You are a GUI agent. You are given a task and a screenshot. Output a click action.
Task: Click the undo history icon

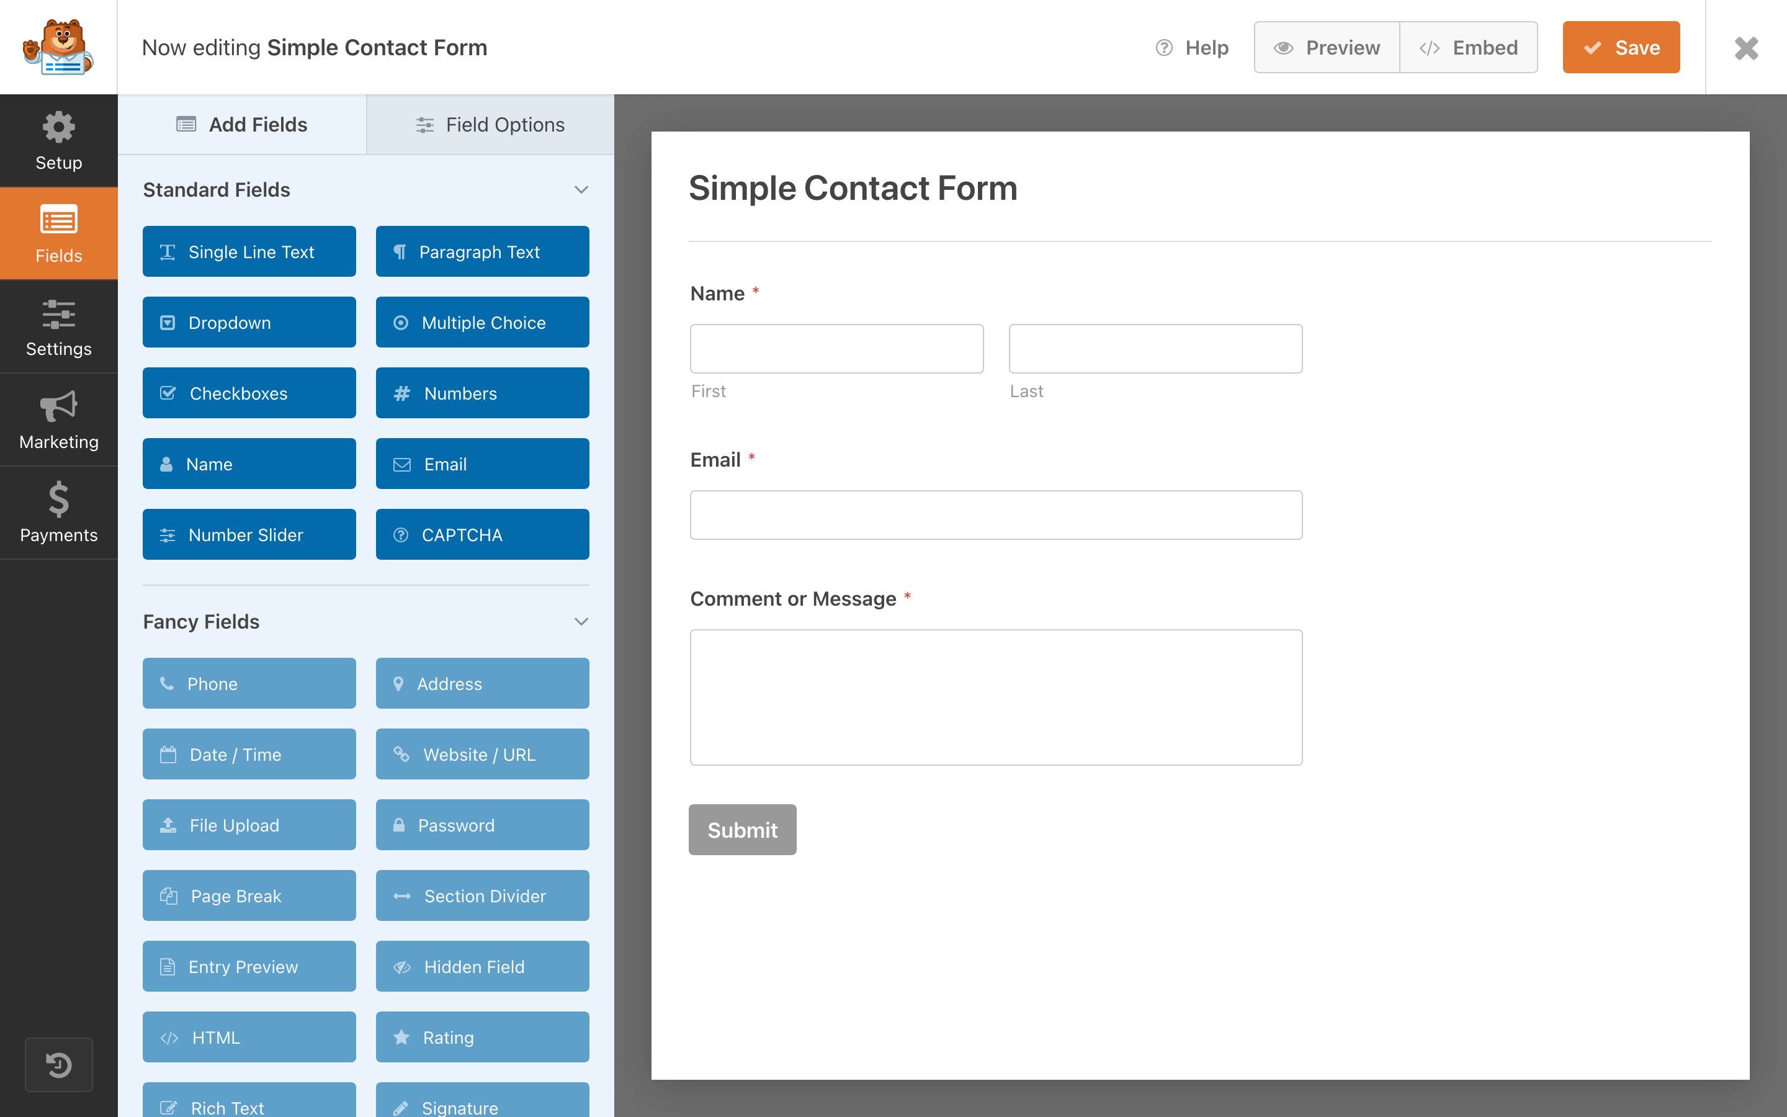point(56,1065)
